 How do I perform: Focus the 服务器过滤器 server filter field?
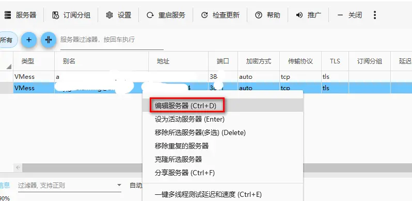point(112,40)
